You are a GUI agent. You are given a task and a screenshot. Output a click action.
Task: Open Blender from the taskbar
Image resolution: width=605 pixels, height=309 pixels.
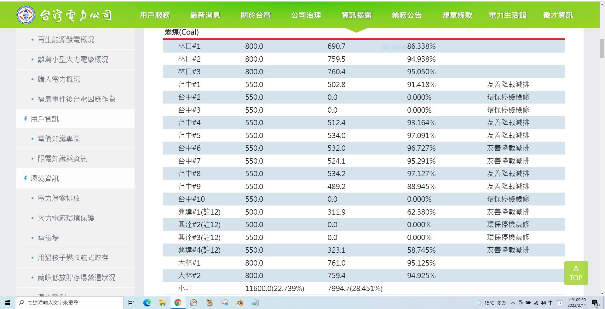[240, 303]
